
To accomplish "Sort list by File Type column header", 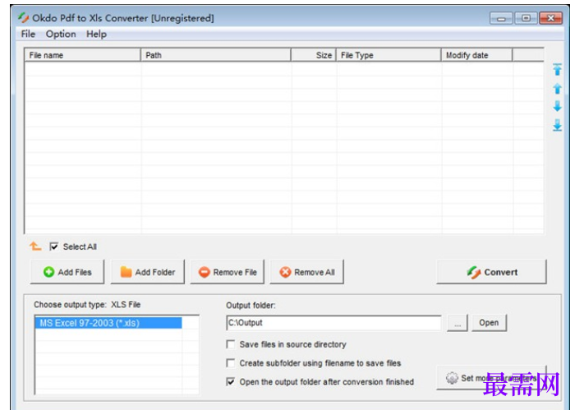I will pos(389,55).
